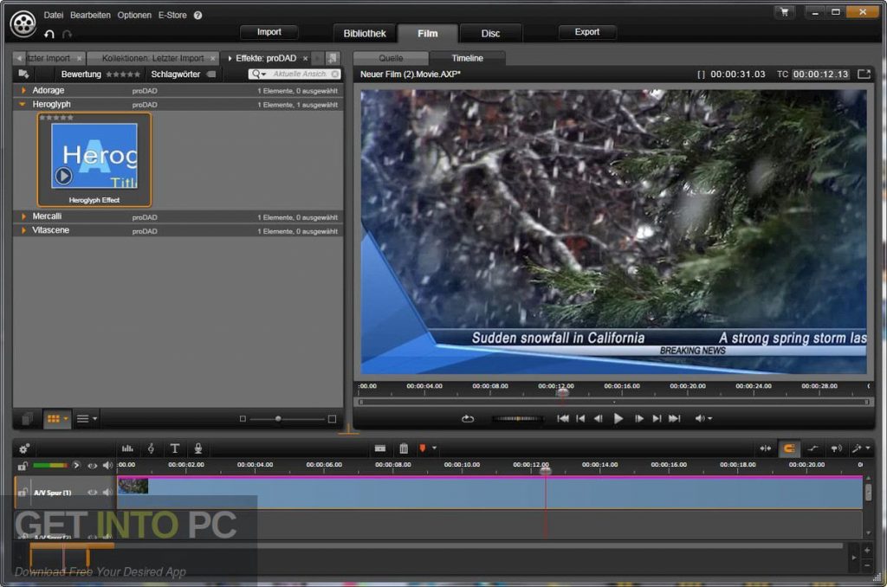The height and width of the screenshot is (587, 887).
Task: Toggle master track lock icon
Action: coord(23,466)
